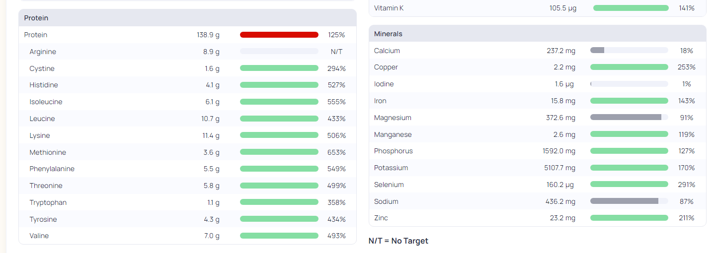This screenshot has width=715, height=253.
Task: Click the Arginine N/T target indicator
Action: click(336, 52)
